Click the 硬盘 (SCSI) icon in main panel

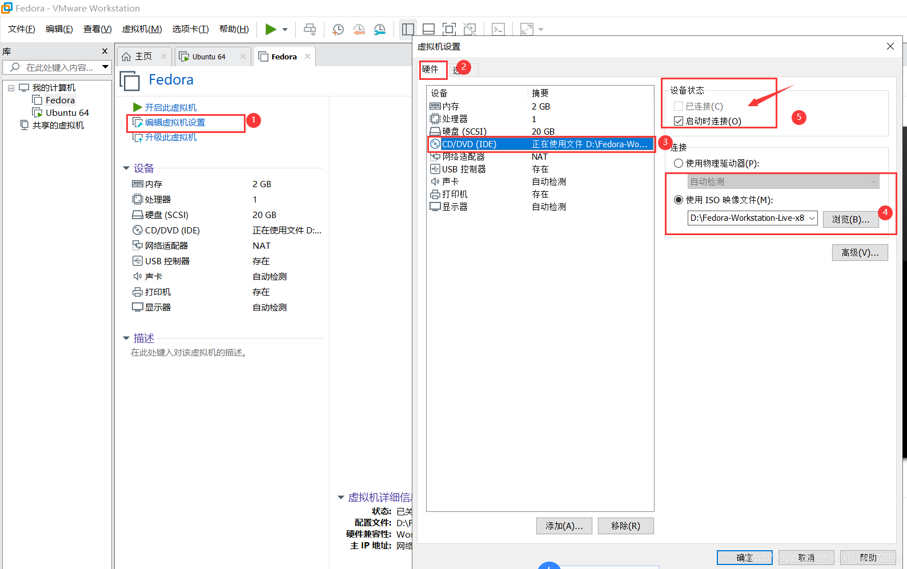coord(138,215)
